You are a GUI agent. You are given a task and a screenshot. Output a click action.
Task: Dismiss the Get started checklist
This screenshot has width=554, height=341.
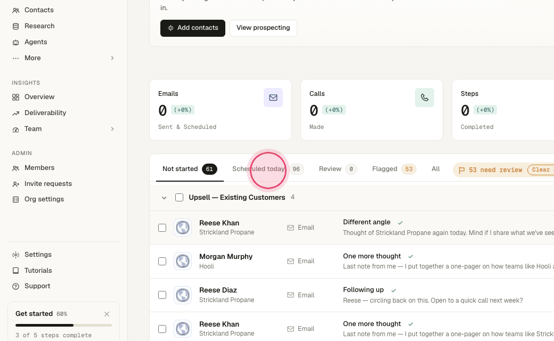[x=107, y=314]
